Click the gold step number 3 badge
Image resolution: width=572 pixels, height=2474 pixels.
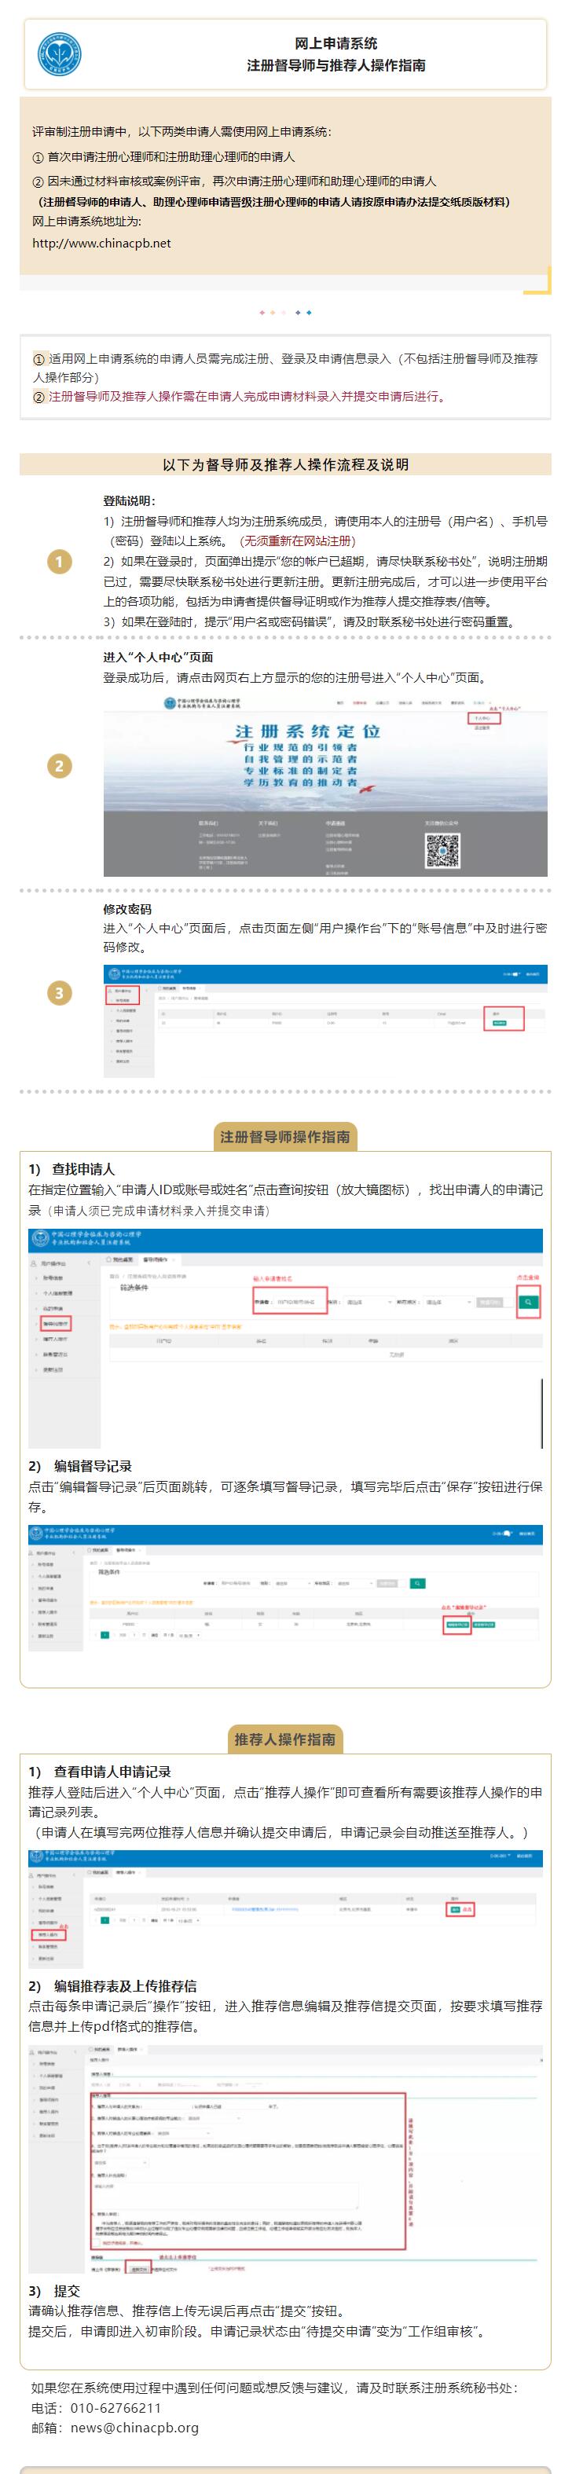click(x=60, y=993)
